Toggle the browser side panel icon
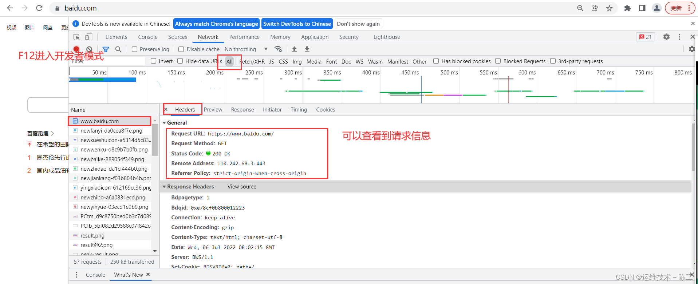 pyautogui.click(x=642, y=8)
